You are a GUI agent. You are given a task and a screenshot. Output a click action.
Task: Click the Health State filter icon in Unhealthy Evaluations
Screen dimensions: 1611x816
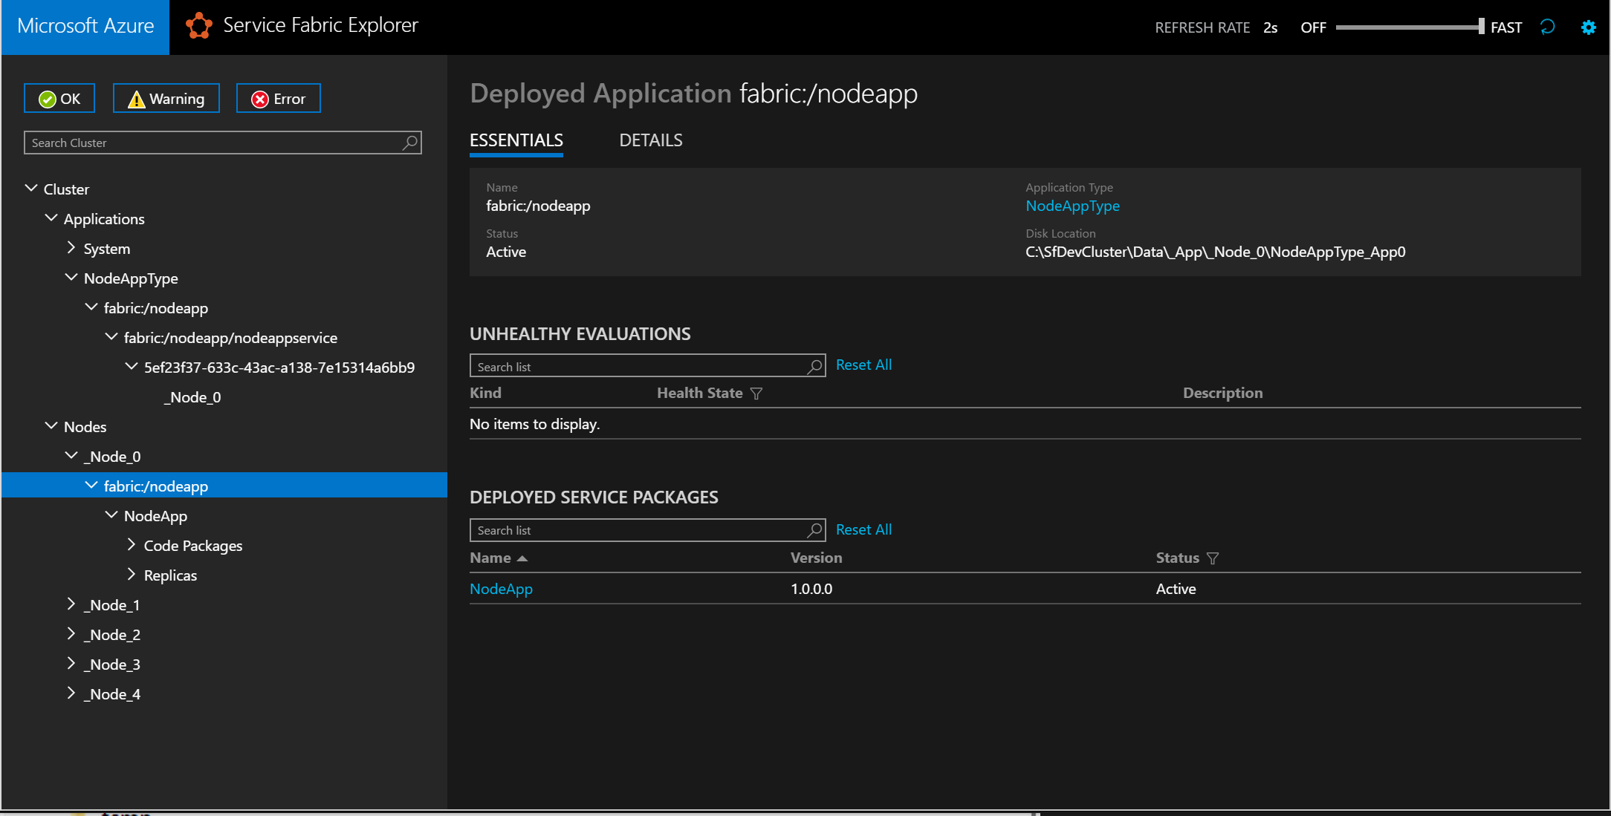757,392
